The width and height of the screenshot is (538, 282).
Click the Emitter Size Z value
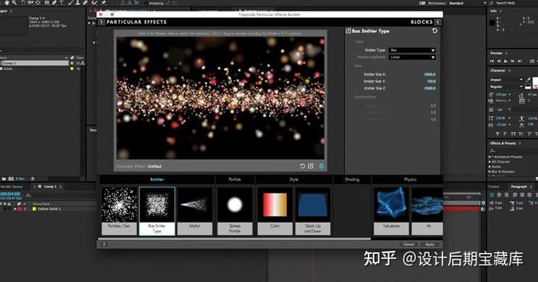pos(430,88)
